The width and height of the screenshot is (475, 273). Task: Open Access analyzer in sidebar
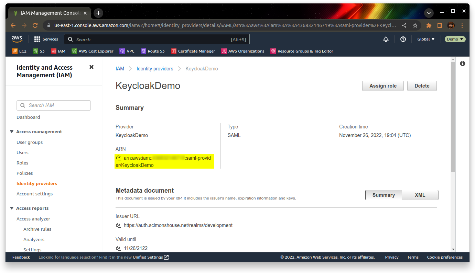[33, 219]
